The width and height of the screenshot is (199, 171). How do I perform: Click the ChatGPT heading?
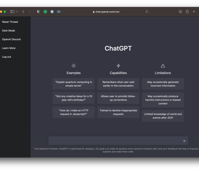click(x=118, y=48)
